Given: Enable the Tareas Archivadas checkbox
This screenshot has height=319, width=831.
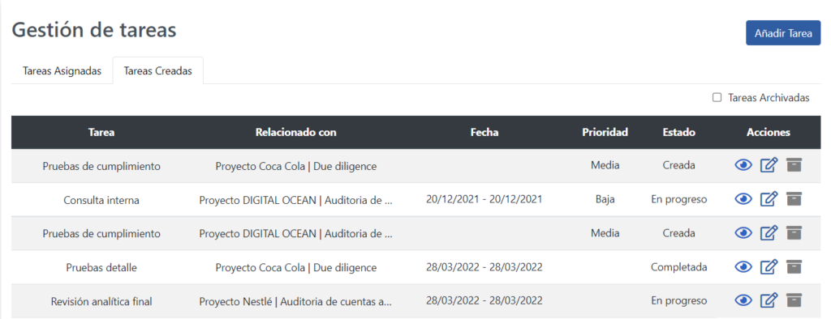Looking at the screenshot, I should pos(717,97).
